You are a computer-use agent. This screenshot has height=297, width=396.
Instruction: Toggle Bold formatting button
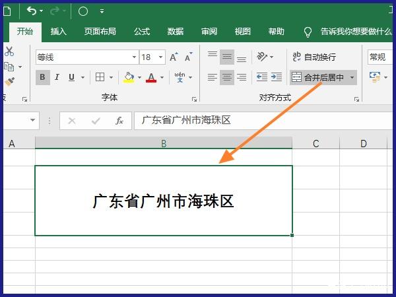(x=43, y=77)
